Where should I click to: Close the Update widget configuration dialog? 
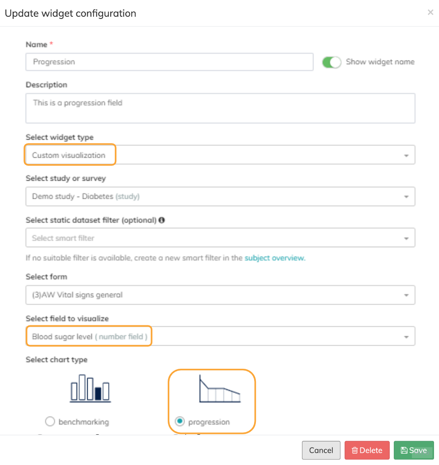[x=430, y=13]
